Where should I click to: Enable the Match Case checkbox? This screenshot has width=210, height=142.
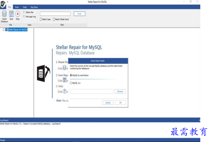[41, 19]
